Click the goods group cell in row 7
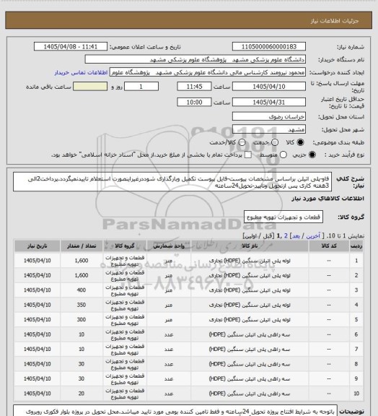 pos(125,350)
